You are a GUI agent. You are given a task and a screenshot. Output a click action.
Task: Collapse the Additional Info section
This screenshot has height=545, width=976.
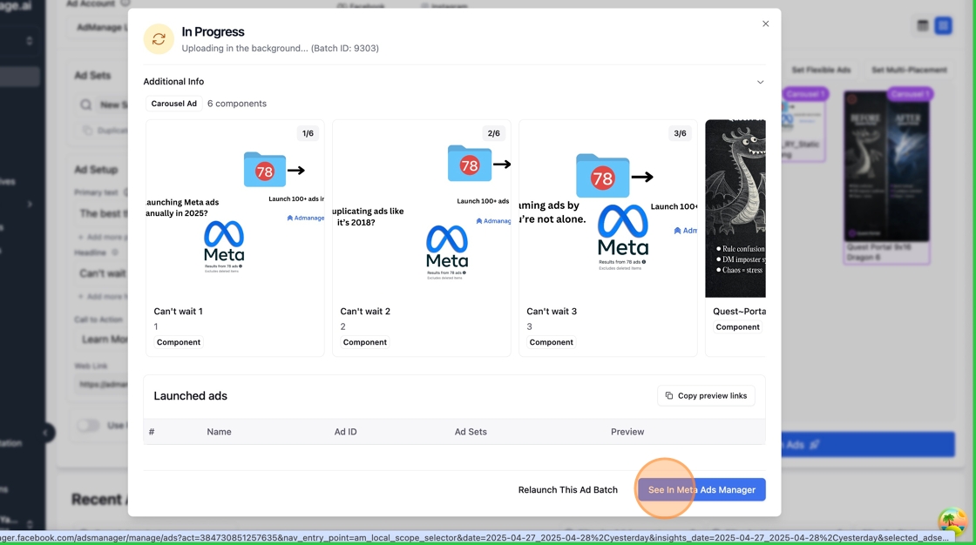point(760,82)
